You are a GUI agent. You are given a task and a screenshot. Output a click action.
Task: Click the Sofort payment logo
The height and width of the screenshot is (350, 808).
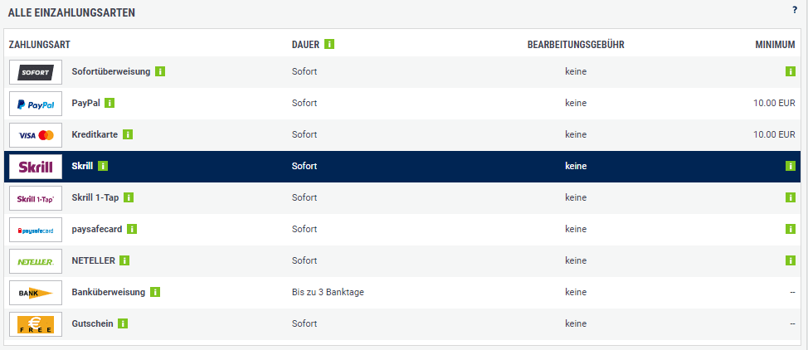pyautogui.click(x=36, y=72)
